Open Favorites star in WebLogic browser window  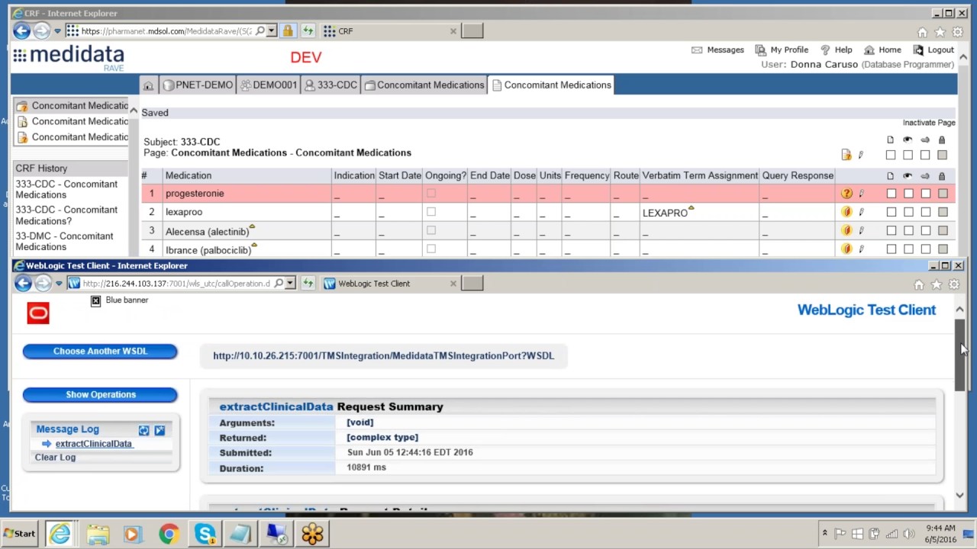pyautogui.click(x=937, y=284)
